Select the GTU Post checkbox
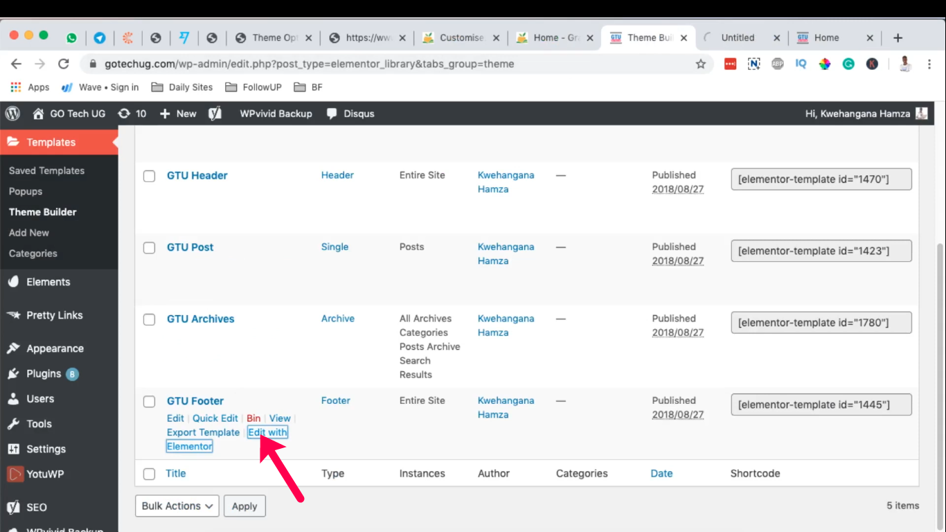Screen dimensions: 946x532 click(149, 247)
